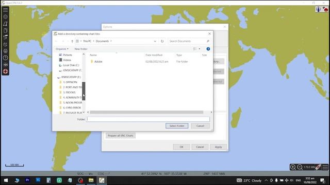Open file dialog help question icon
The width and height of the screenshot is (330, 185).
pyautogui.click(x=208, y=49)
